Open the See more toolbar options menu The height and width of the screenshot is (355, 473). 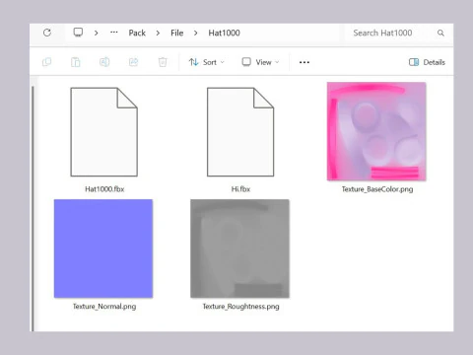(x=304, y=62)
